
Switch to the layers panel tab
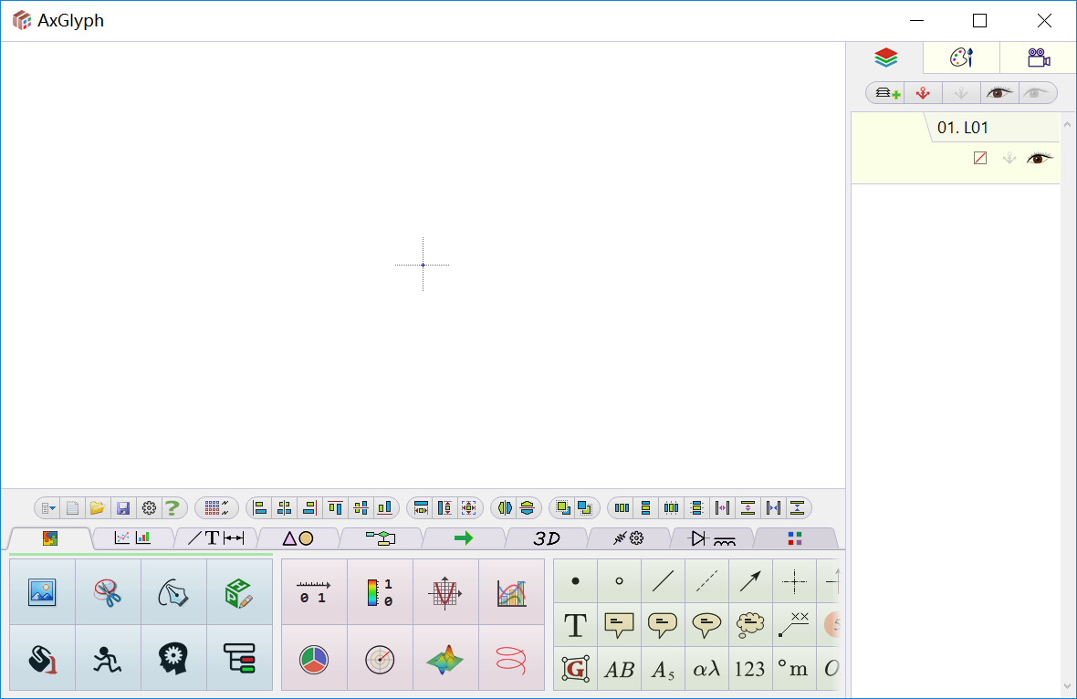click(885, 57)
